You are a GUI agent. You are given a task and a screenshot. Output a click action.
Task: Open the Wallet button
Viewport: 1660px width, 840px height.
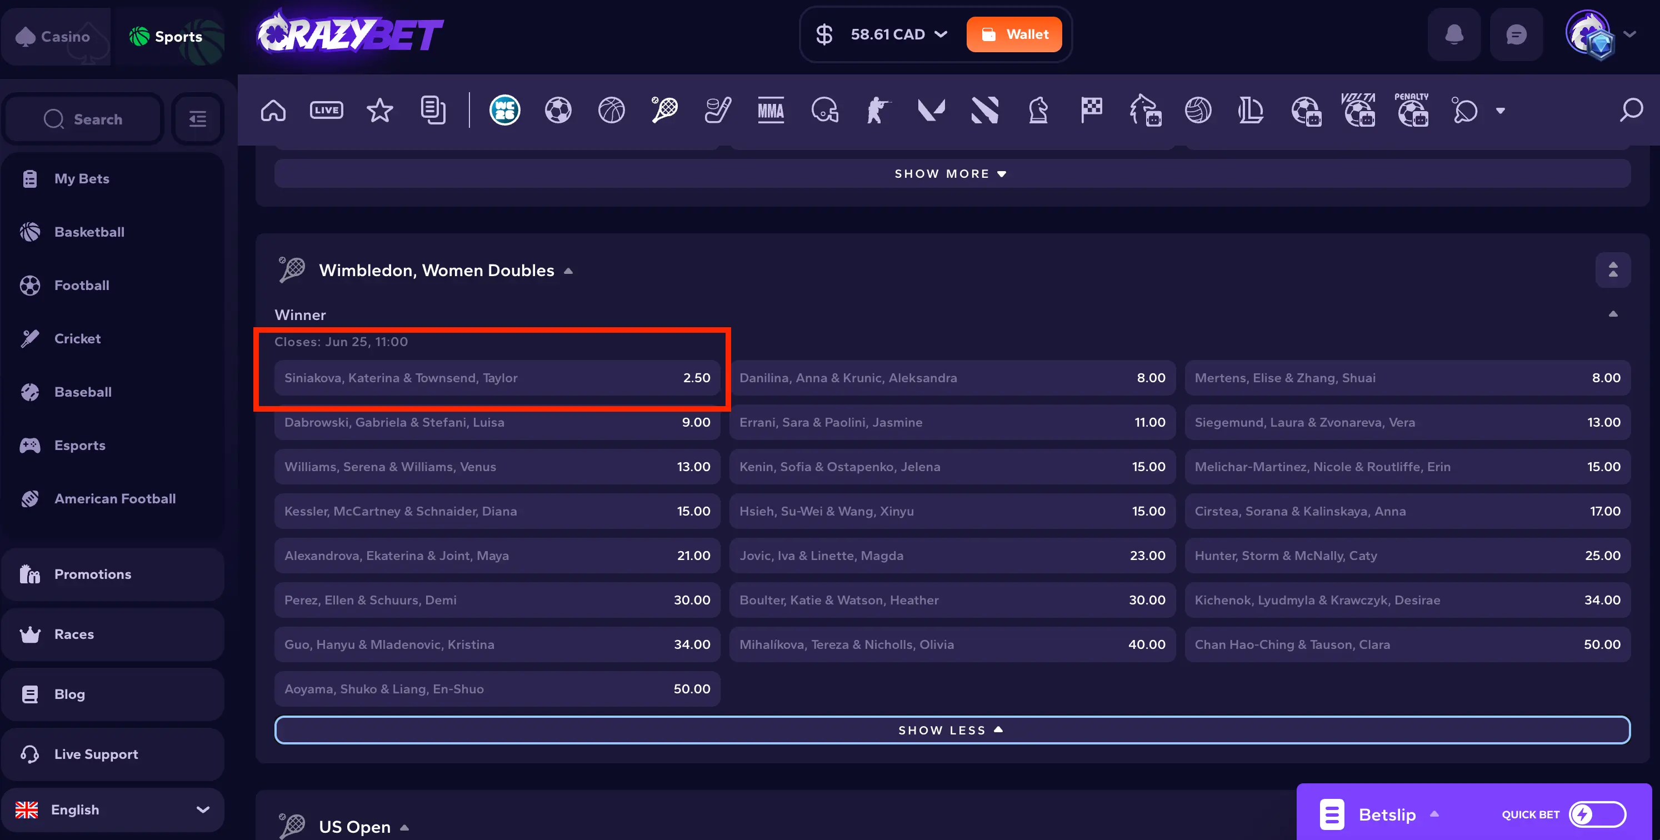point(1014,34)
